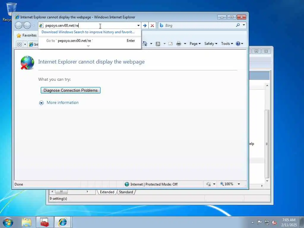Click Internet Explorer taskbar icon
The height and width of the screenshot is (228, 304).
(x=63, y=222)
